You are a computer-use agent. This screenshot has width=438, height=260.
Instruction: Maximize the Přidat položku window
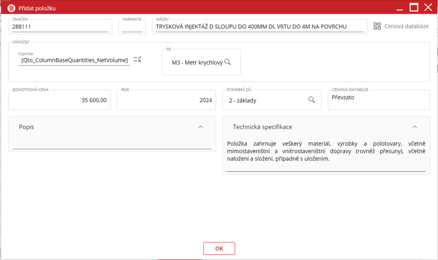414,7
